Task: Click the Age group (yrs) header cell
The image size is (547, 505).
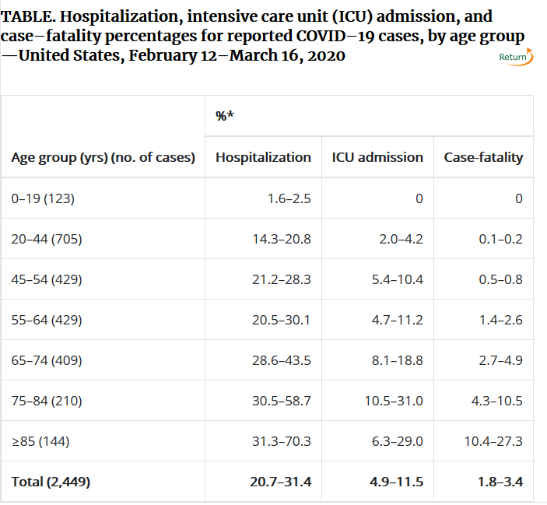Action: click(103, 157)
